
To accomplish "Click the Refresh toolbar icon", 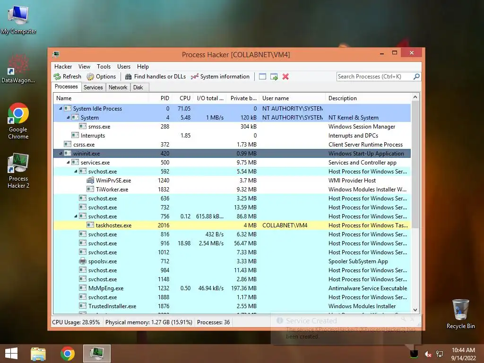I will tap(57, 77).
